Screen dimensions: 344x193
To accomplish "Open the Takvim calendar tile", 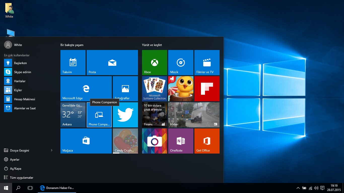I will click(x=73, y=63).
